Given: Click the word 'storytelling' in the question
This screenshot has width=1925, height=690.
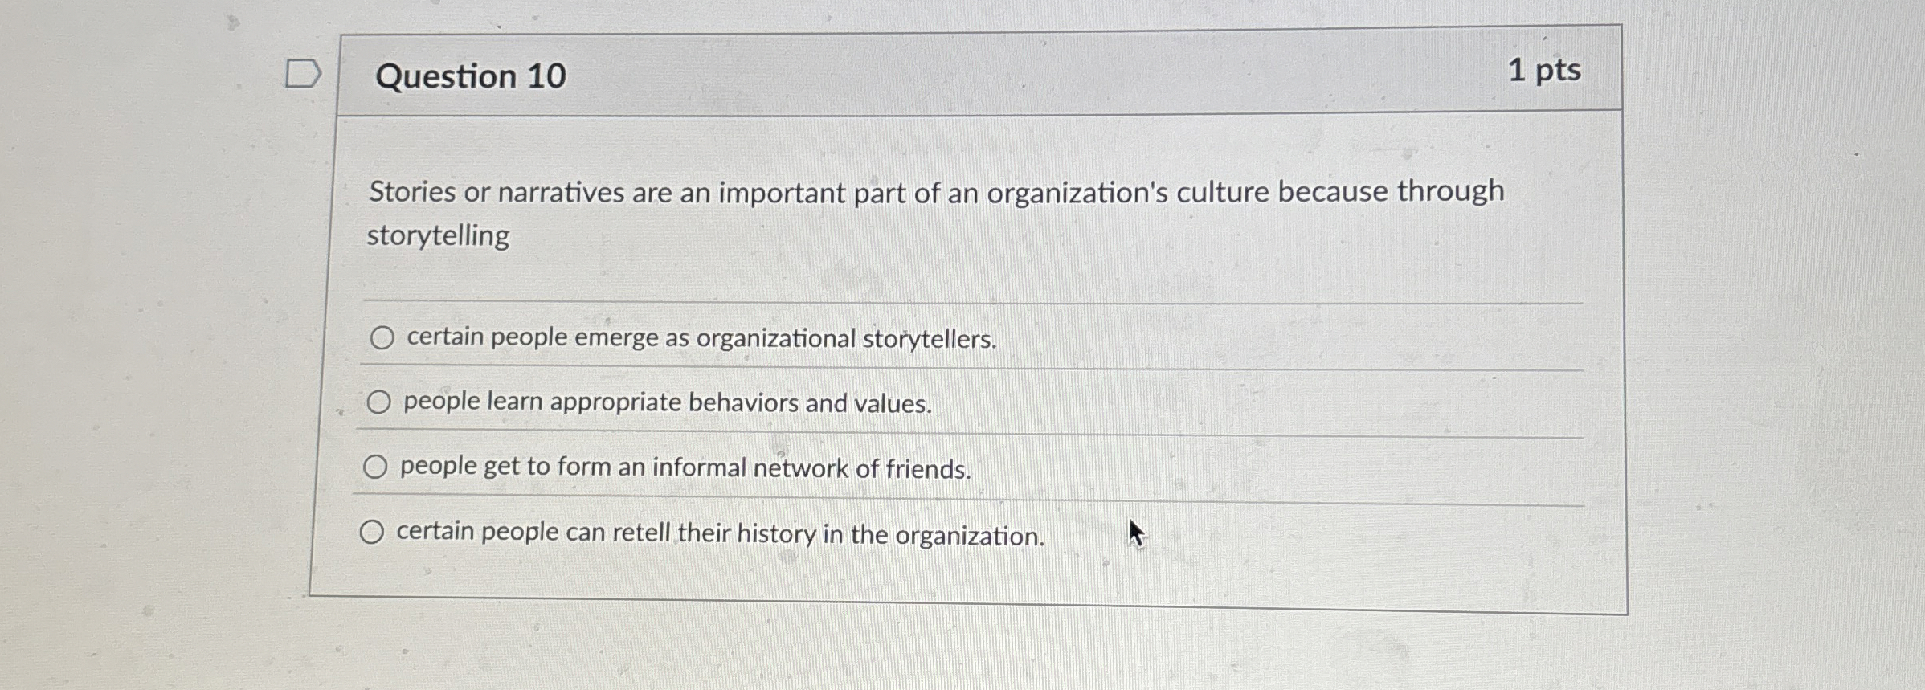Looking at the screenshot, I should tap(436, 235).
